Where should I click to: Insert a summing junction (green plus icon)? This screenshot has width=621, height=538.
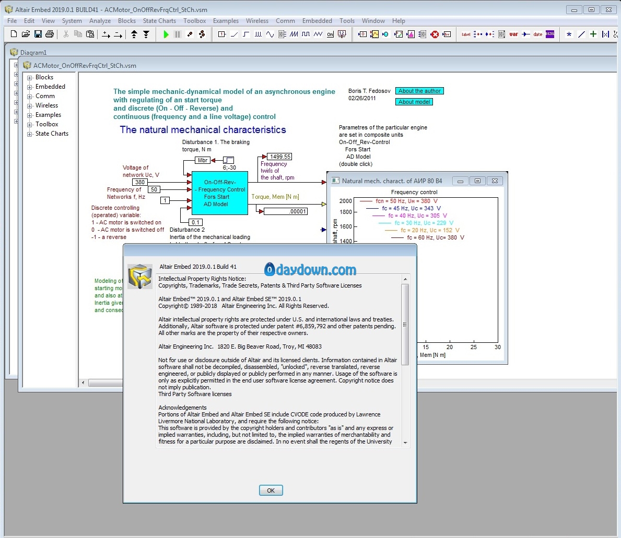(x=593, y=34)
